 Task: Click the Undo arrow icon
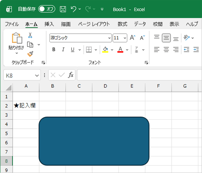[x=74, y=9]
